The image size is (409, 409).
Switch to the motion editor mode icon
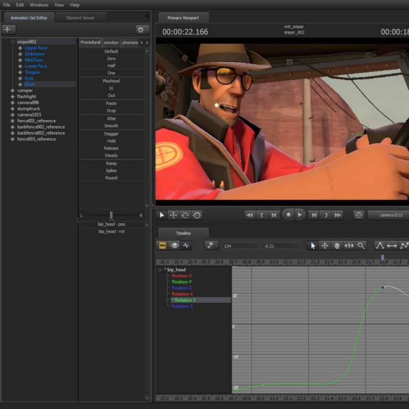click(174, 245)
